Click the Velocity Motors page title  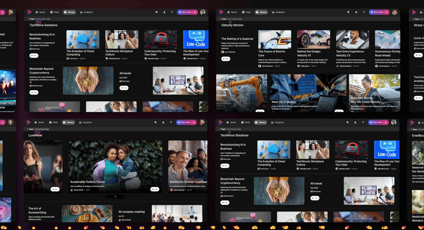[x=232, y=25]
